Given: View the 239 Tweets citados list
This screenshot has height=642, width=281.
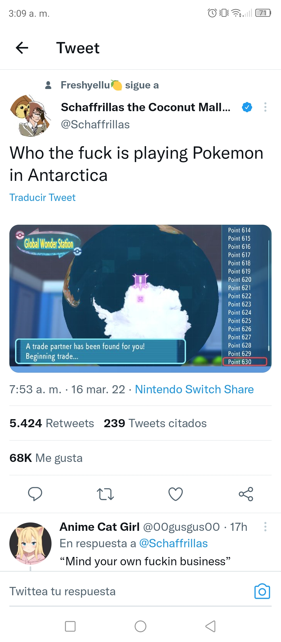Looking at the screenshot, I should point(155,423).
